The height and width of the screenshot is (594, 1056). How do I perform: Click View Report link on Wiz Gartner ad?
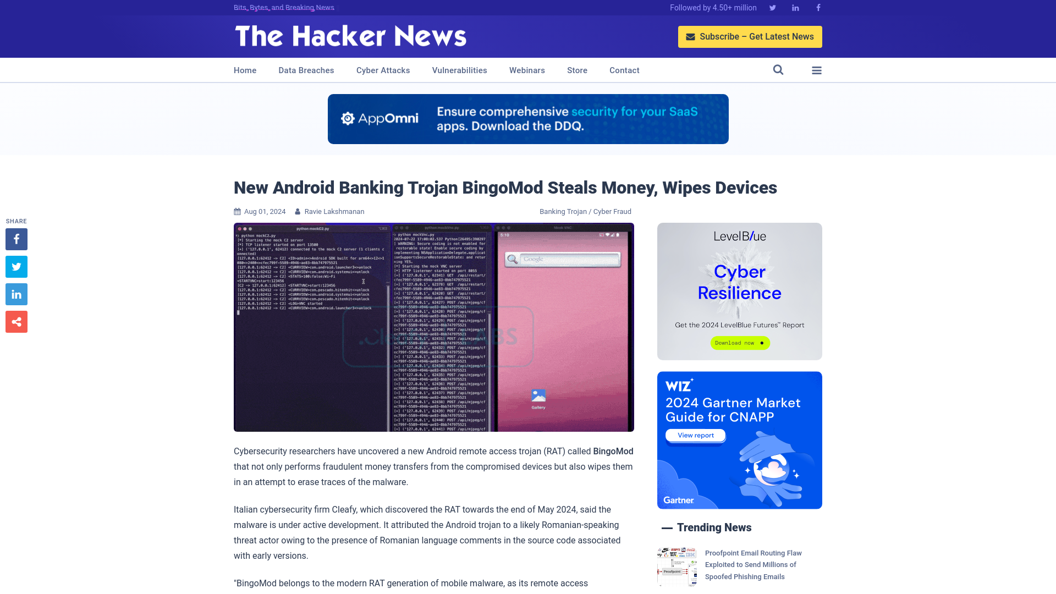(695, 435)
